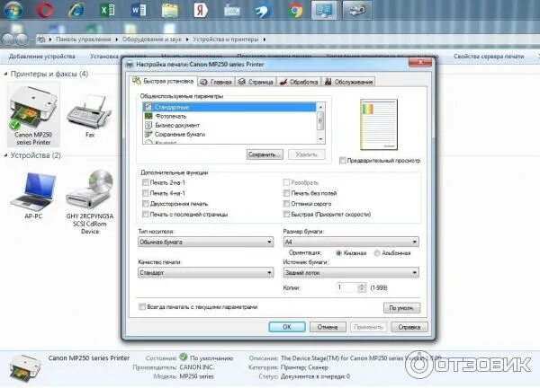
Task: Collapse the Devices group
Action: point(6,155)
